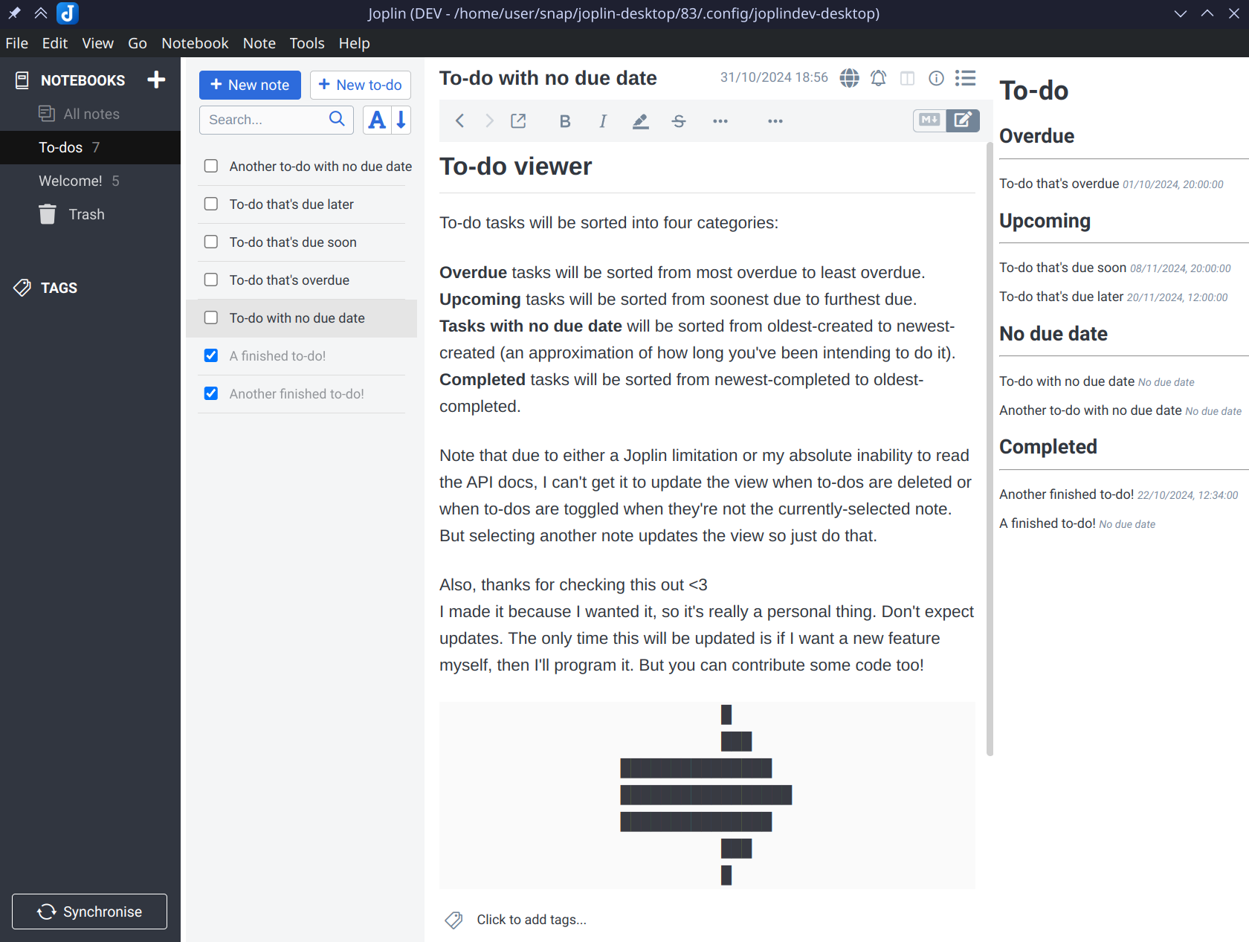Screen dimensions: 1249x942
Task: Switch to the Markdown editor toggle
Action: pyautogui.click(x=929, y=120)
